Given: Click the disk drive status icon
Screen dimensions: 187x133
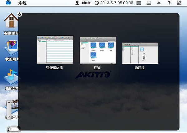Looking at the screenshot, I should pyautogui.click(x=149, y=3).
